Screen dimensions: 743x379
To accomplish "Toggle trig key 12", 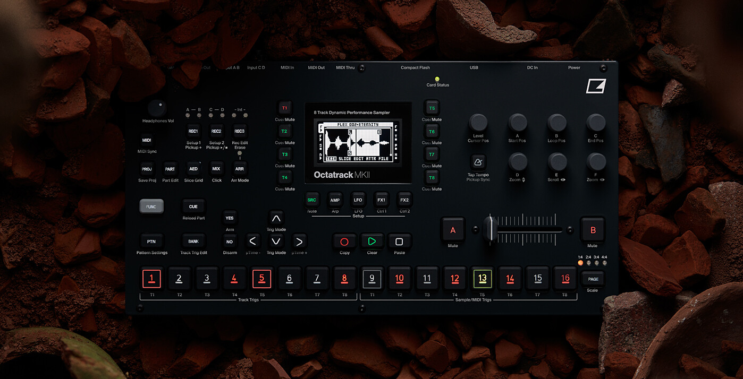I will [454, 278].
